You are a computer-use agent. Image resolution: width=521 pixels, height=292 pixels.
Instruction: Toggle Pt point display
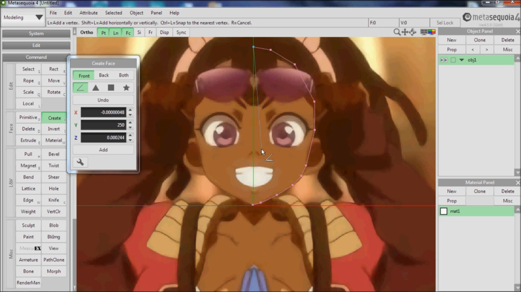103,33
